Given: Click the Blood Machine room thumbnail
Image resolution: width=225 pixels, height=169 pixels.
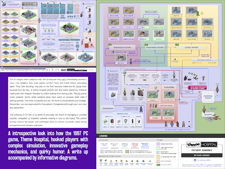Looking at the screenshot, I should (x=129, y=10).
